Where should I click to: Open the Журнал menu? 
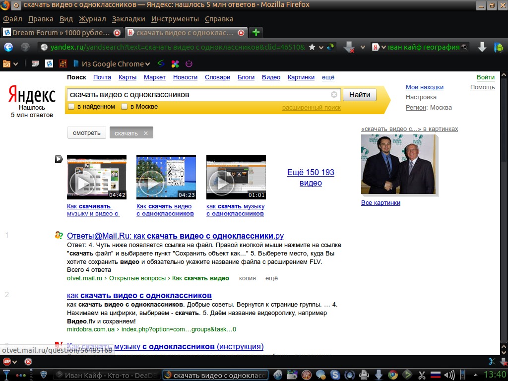(92, 19)
